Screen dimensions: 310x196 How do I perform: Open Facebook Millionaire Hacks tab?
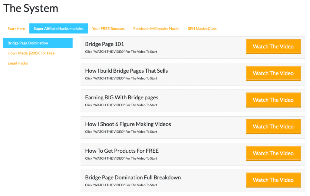(x=156, y=29)
